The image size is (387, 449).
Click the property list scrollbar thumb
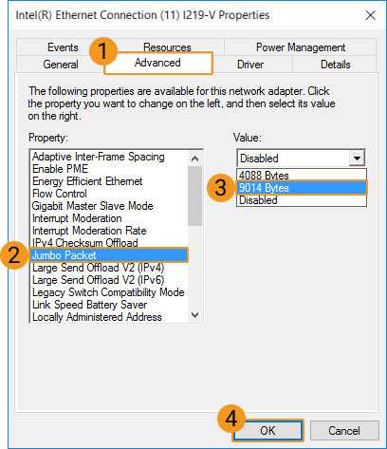point(195,196)
